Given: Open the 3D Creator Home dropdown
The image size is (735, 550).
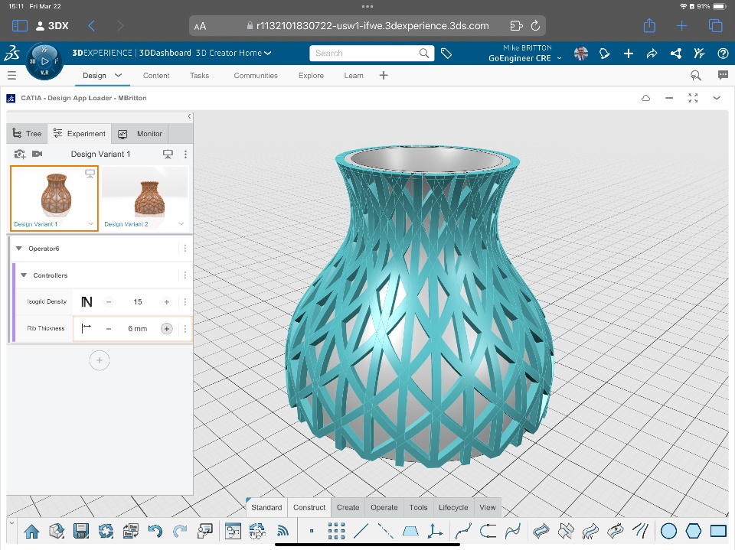Looking at the screenshot, I should [234, 54].
